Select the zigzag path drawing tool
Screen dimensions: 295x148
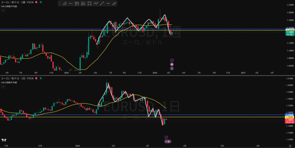(x=96, y=3)
